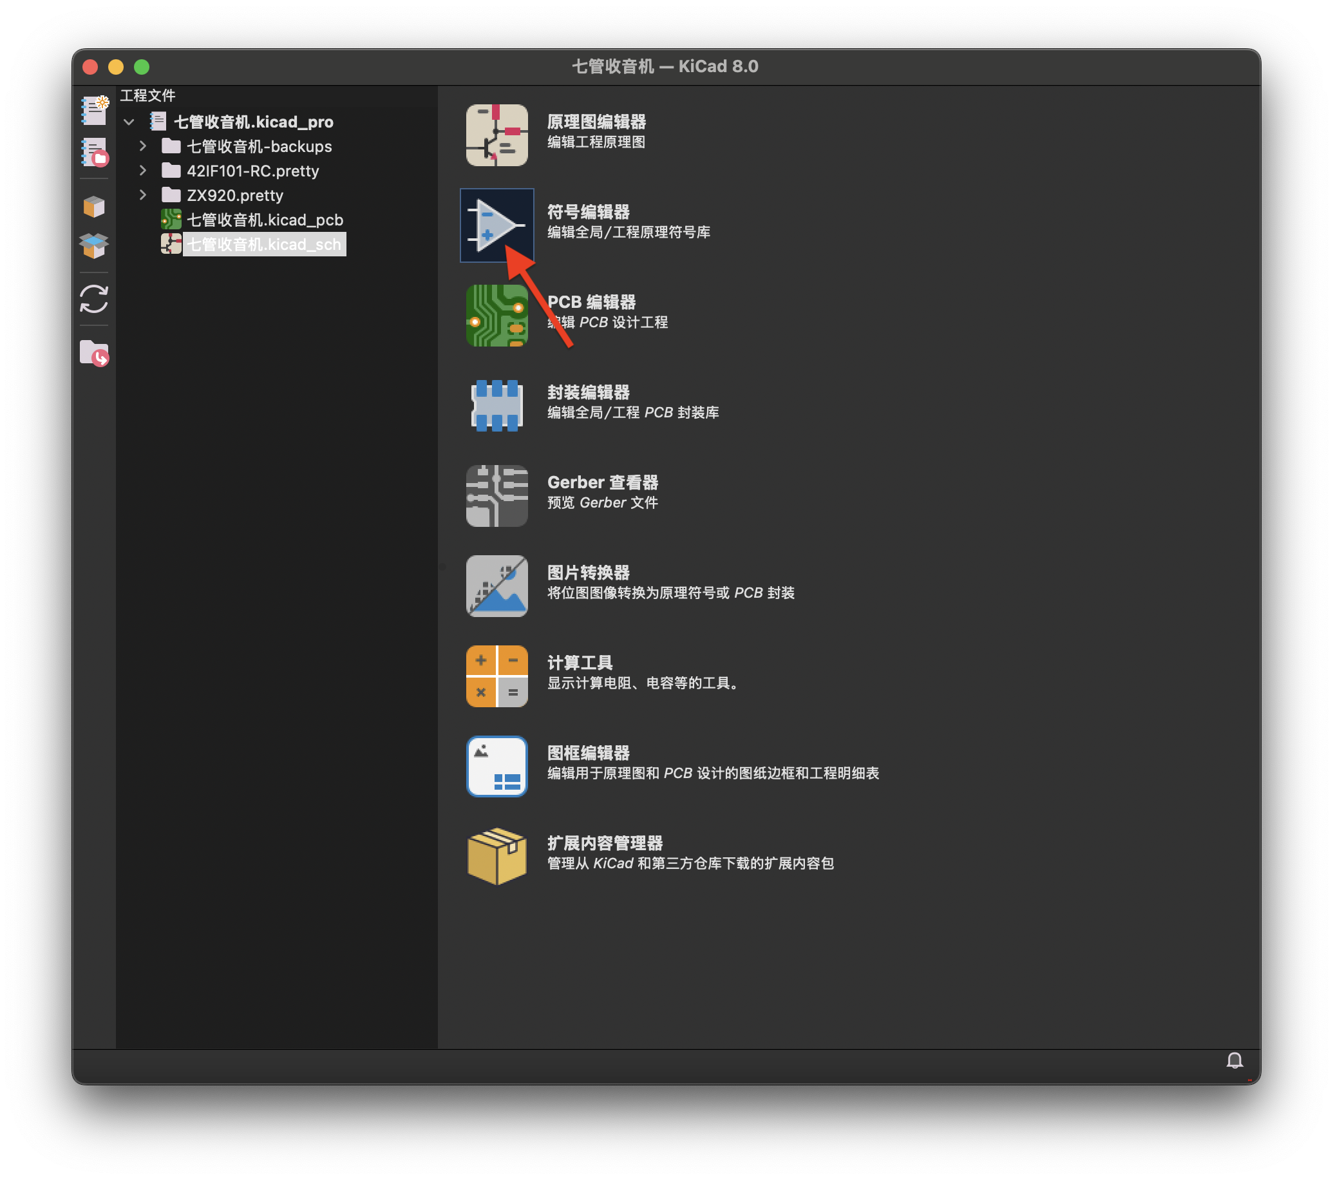Open the Schematic Editor (原理图编辑器) icon

coord(497,135)
